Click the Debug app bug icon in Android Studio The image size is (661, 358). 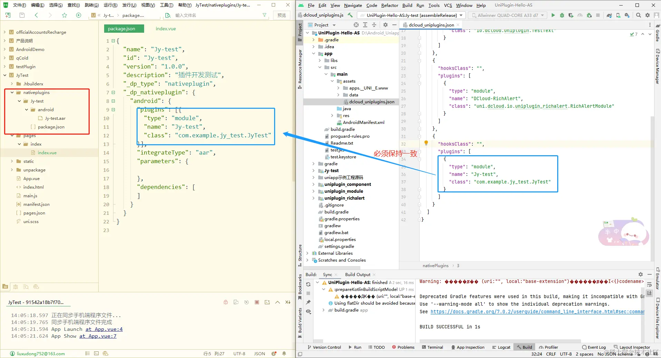562,15
